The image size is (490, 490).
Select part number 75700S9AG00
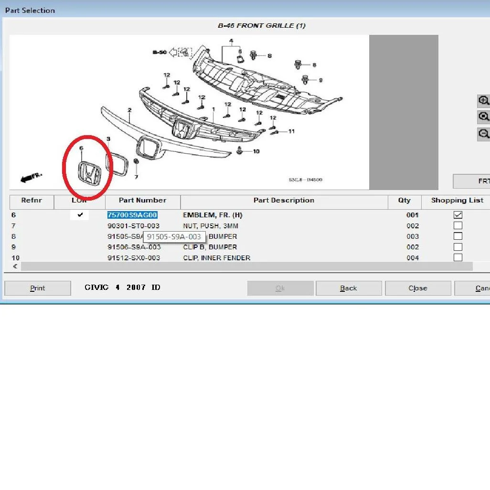pyautogui.click(x=132, y=215)
